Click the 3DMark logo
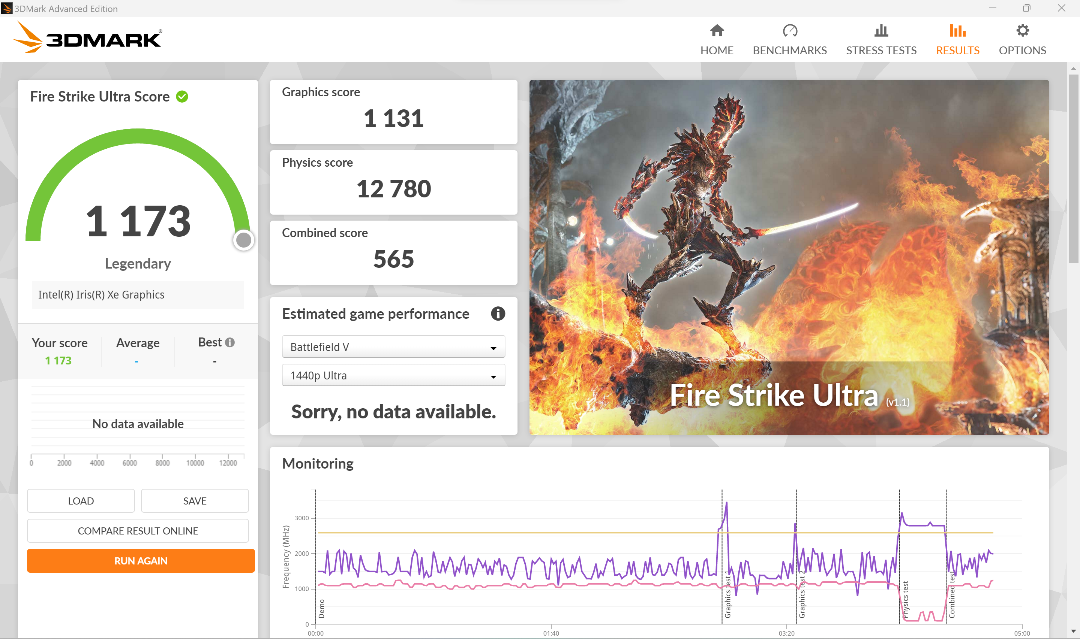This screenshot has height=639, width=1080. [88, 38]
